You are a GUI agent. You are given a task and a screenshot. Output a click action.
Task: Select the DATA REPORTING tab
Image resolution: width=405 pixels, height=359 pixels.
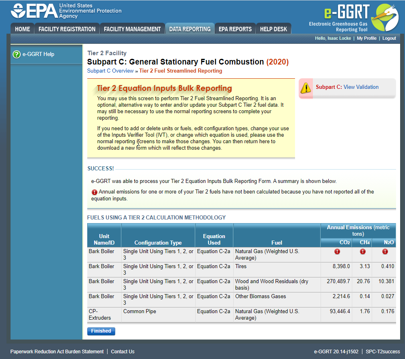click(190, 29)
